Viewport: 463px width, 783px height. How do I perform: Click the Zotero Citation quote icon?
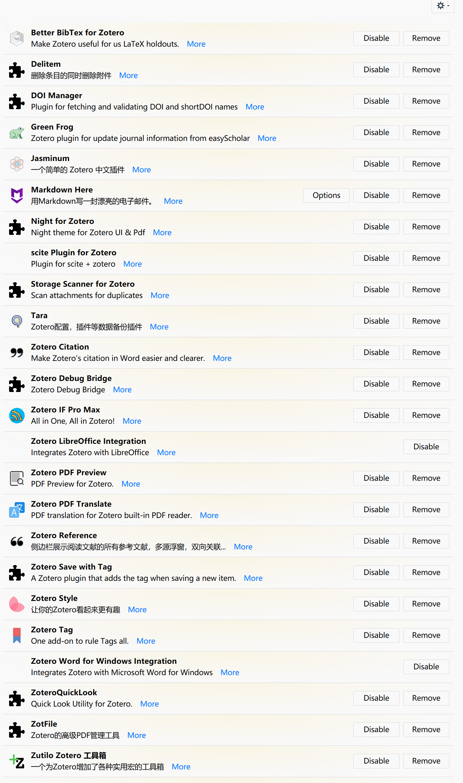pyautogui.click(x=17, y=352)
